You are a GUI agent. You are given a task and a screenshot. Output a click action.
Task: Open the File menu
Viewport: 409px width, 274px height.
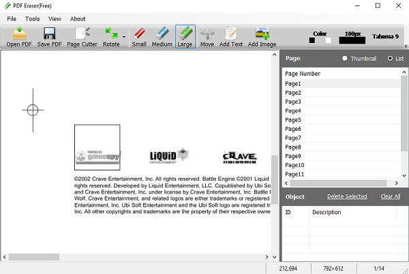pos(12,19)
